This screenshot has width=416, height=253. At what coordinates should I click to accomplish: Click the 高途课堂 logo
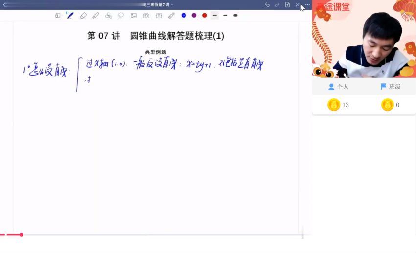click(x=333, y=7)
